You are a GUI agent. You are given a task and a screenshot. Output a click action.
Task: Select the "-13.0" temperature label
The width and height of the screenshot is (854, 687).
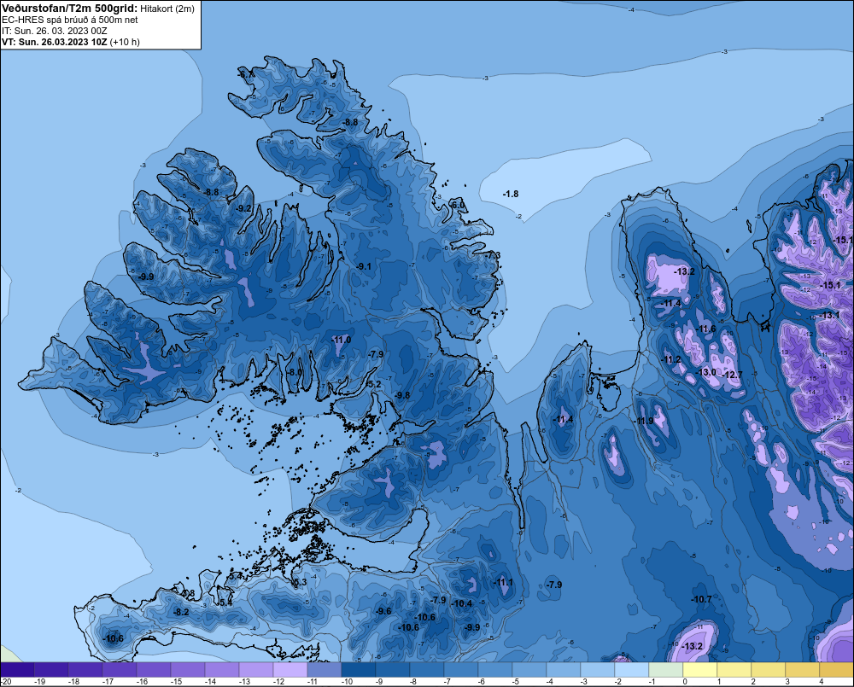[706, 372]
